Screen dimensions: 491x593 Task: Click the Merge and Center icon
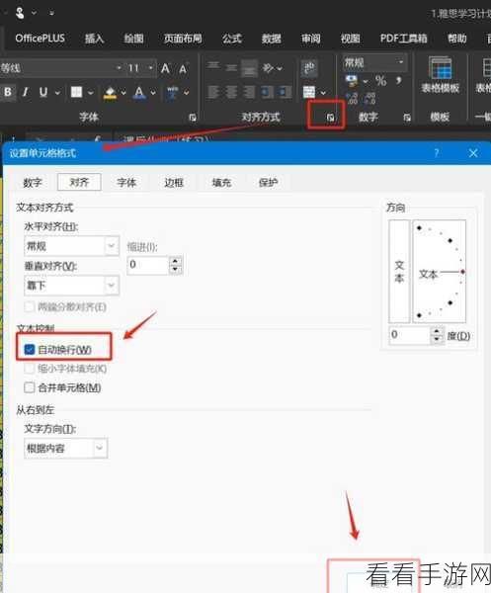[x=309, y=92]
